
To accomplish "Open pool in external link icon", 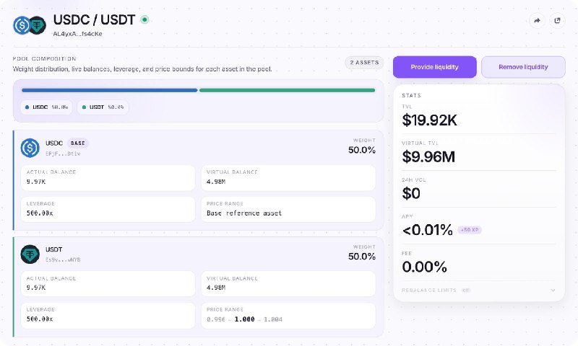I will click(x=557, y=21).
